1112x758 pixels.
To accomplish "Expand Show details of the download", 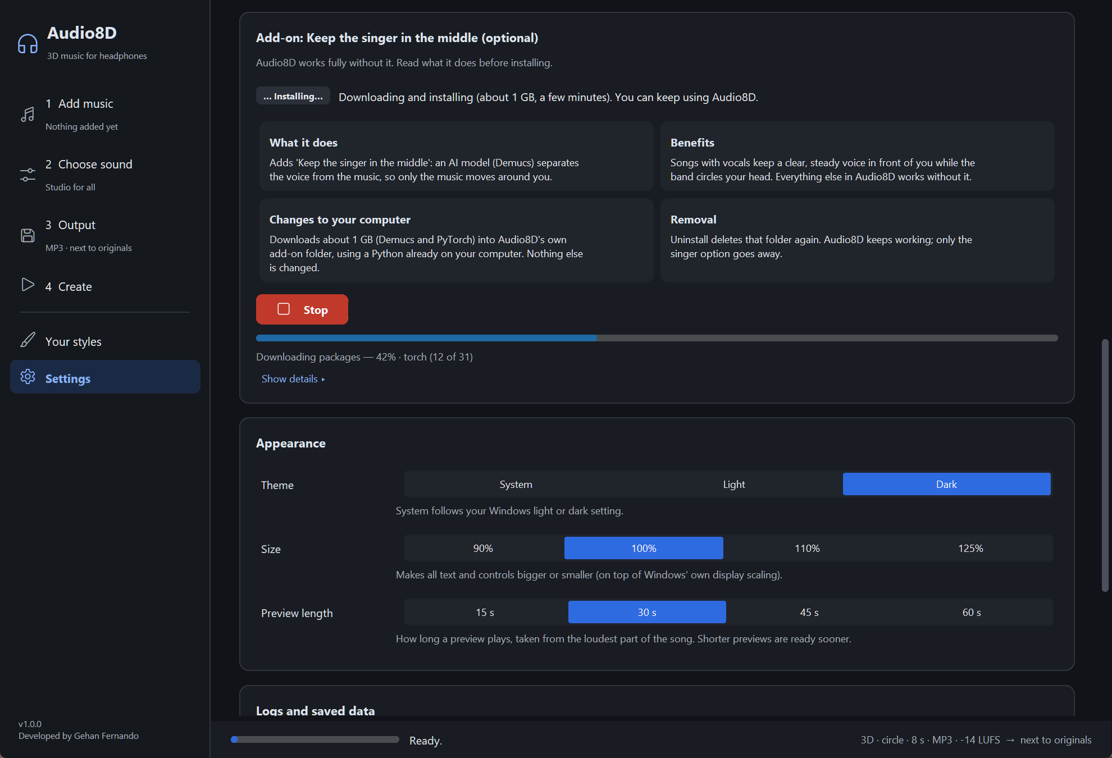I will click(x=293, y=379).
